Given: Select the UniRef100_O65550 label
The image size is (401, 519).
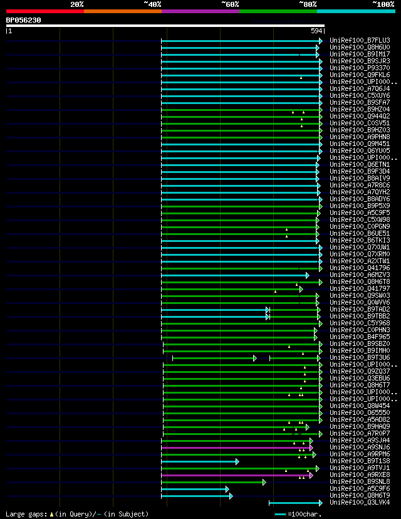Looking at the screenshot, I should (360, 412).
